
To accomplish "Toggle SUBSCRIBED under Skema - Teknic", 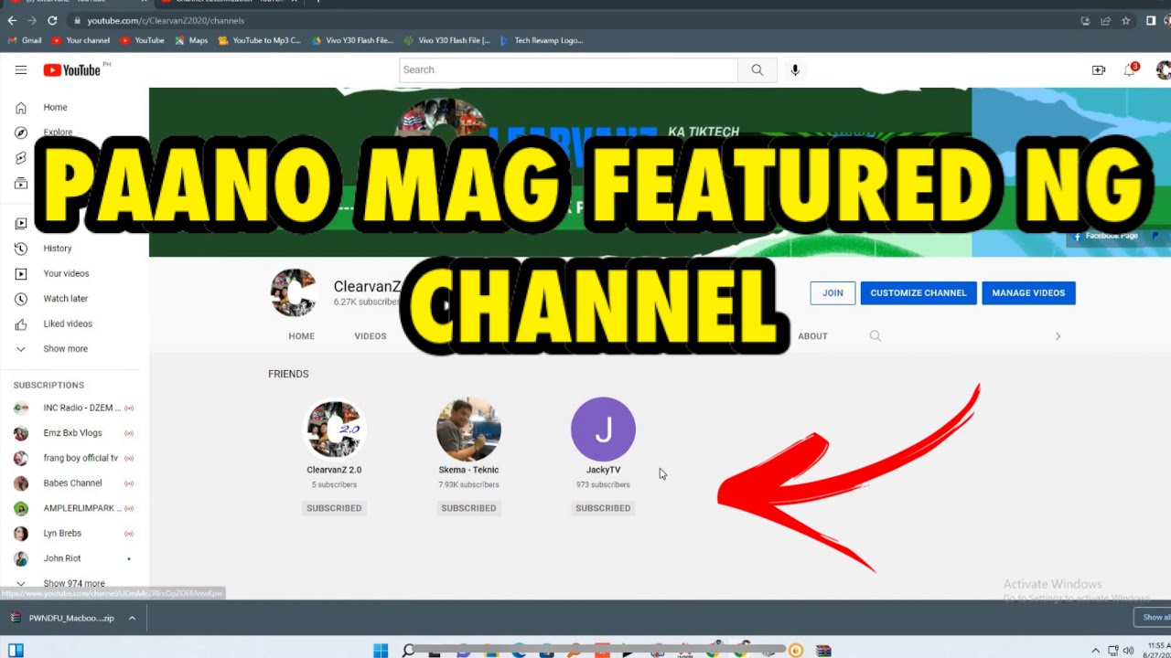I will (468, 508).
